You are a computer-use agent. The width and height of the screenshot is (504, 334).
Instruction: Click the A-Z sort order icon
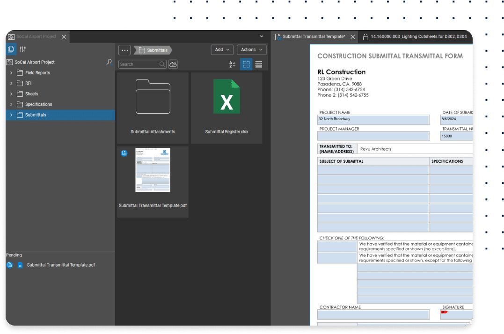point(232,65)
